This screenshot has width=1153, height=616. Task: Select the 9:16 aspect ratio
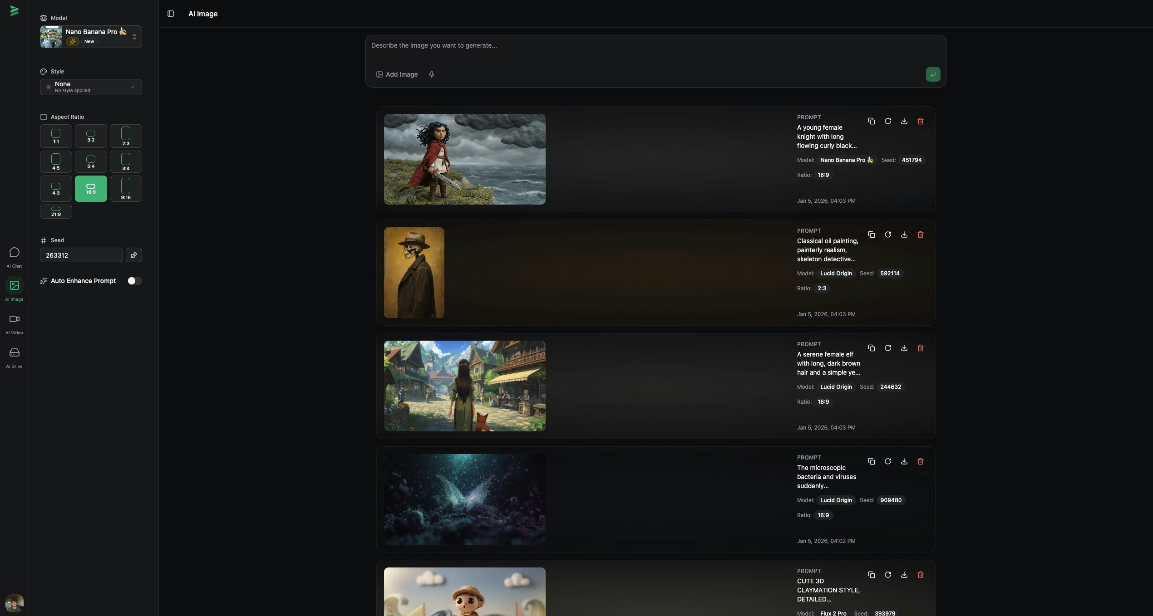pyautogui.click(x=126, y=188)
